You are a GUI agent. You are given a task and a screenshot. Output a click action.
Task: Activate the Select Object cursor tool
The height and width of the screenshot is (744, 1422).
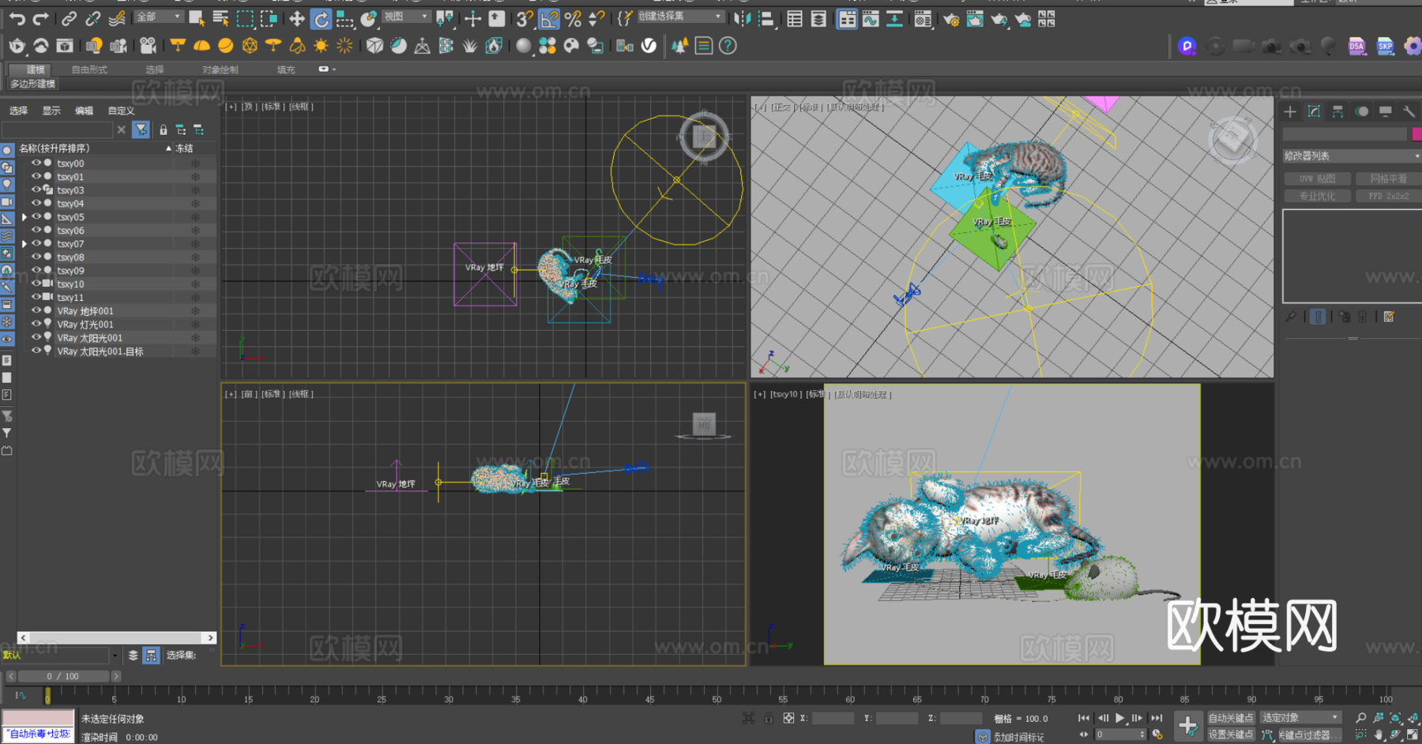197,18
